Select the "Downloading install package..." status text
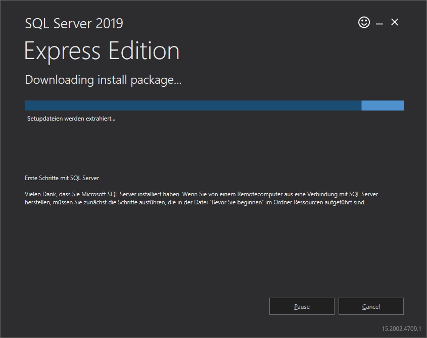Screen dimensions: 427x338 [103, 80]
